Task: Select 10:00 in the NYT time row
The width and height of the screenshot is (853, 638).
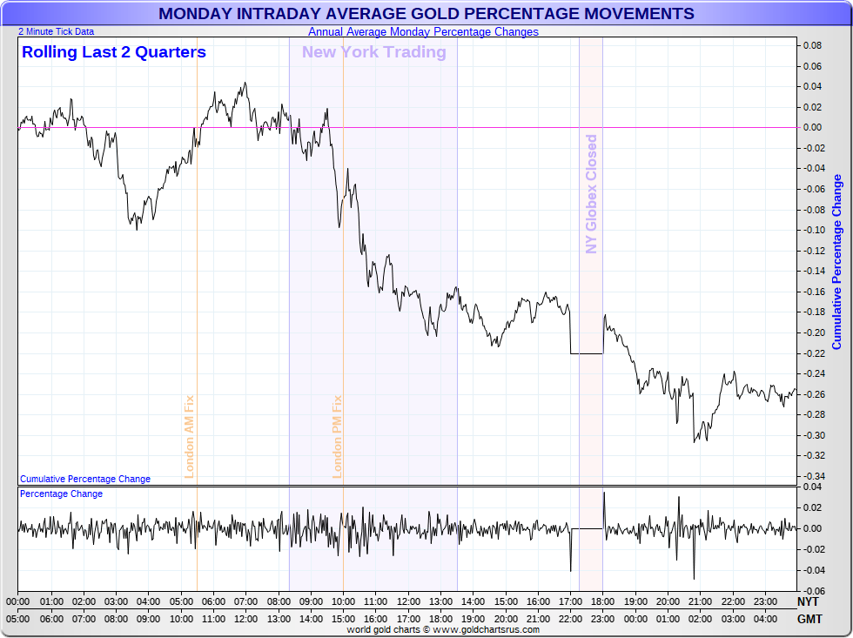Action: tap(343, 601)
